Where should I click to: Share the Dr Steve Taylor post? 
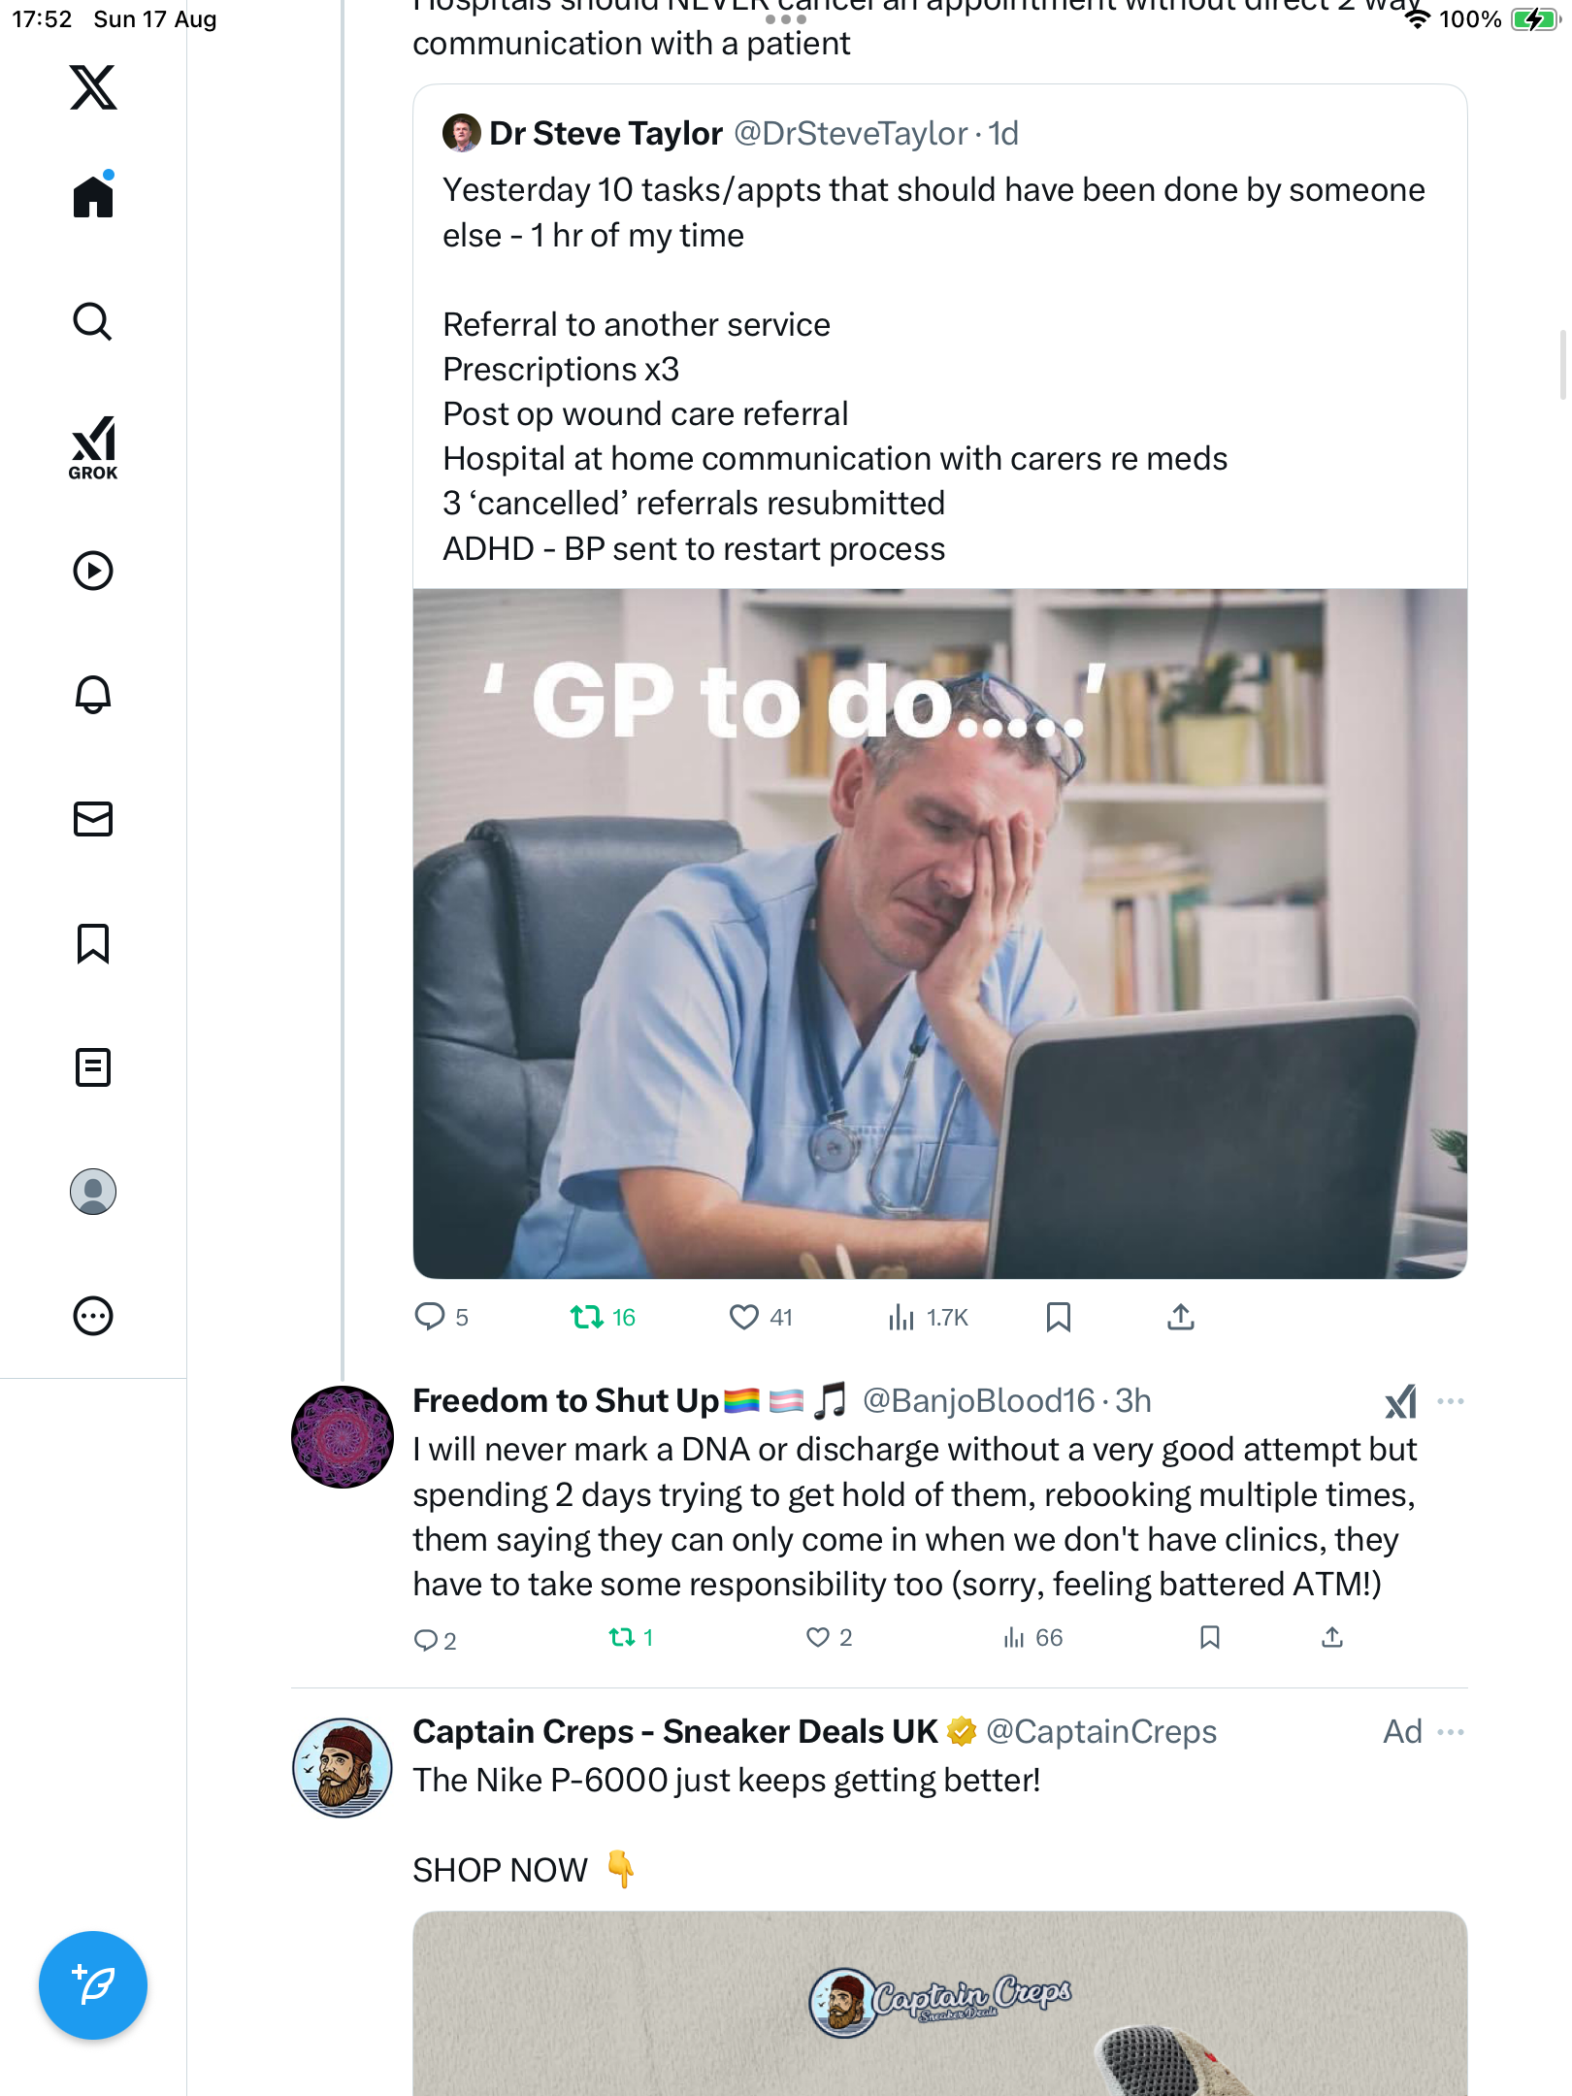click(x=1180, y=1317)
